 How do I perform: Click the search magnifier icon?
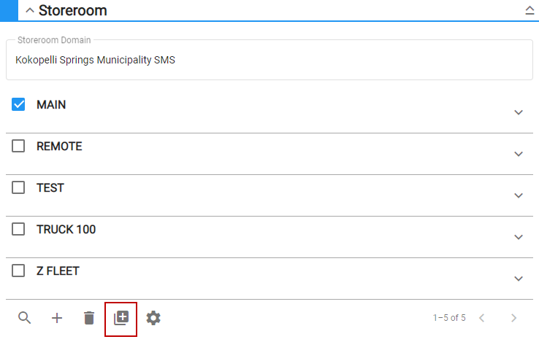click(25, 318)
